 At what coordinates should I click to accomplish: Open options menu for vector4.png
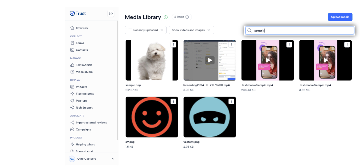pyautogui.click(x=231, y=101)
